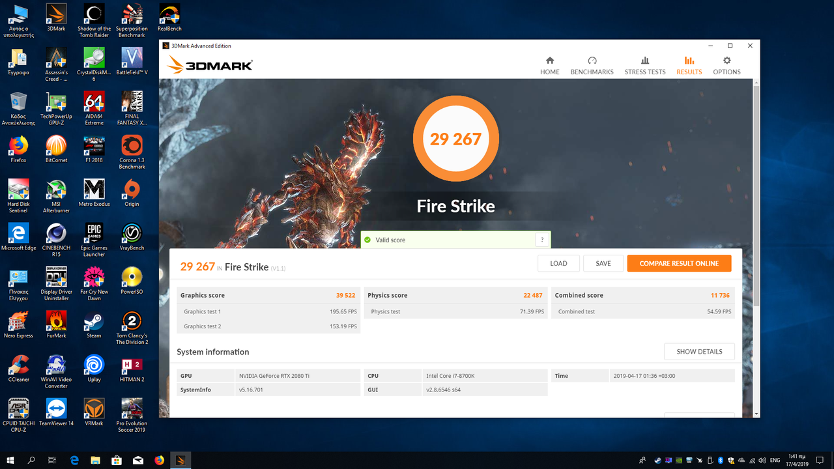
Task: Open the Windows Start menu
Action: click(10, 460)
